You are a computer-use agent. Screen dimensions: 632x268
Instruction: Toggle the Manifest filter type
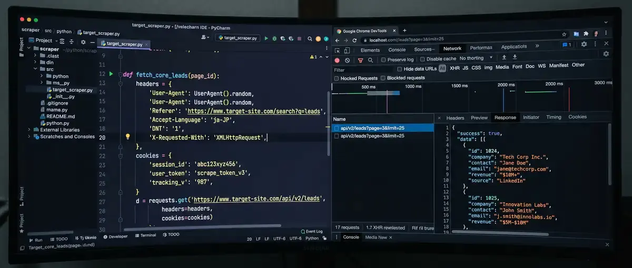coord(559,65)
